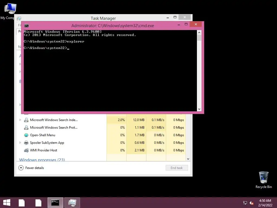Click the second blank document taskbar icon
This screenshot has height=208, width=277.
point(38,203)
